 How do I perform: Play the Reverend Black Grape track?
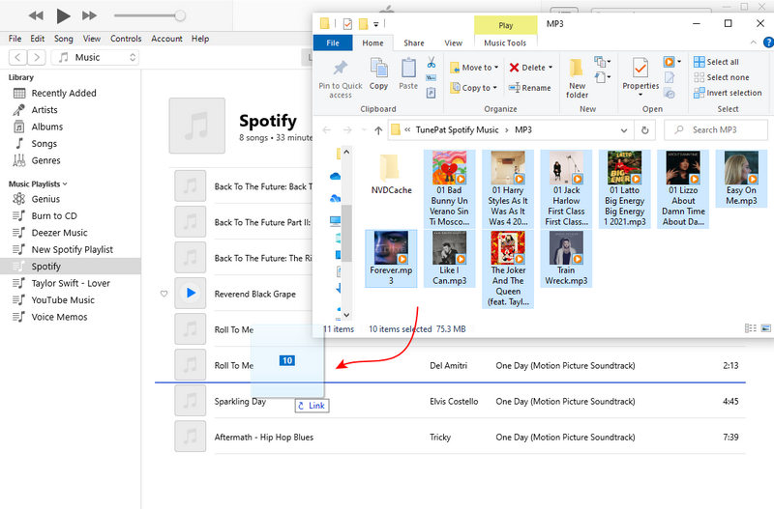(191, 294)
